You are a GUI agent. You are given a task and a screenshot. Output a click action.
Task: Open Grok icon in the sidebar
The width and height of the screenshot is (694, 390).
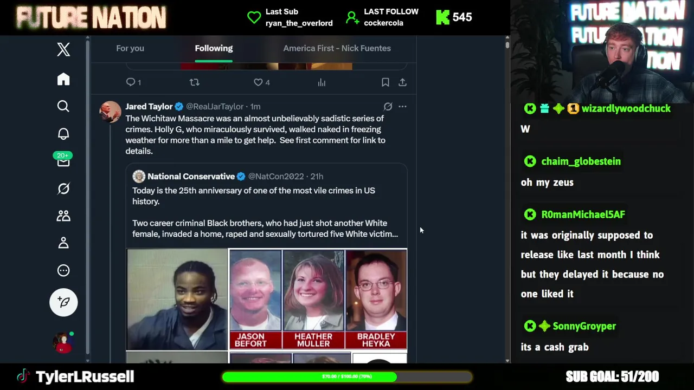[63, 188]
